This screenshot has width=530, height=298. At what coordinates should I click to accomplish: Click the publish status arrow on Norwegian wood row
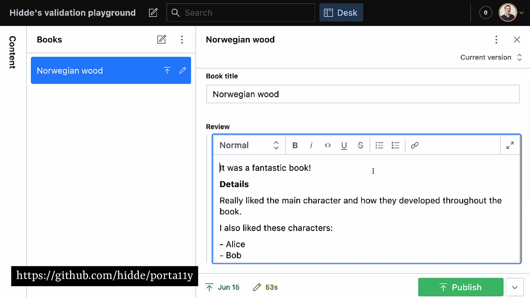tap(167, 70)
